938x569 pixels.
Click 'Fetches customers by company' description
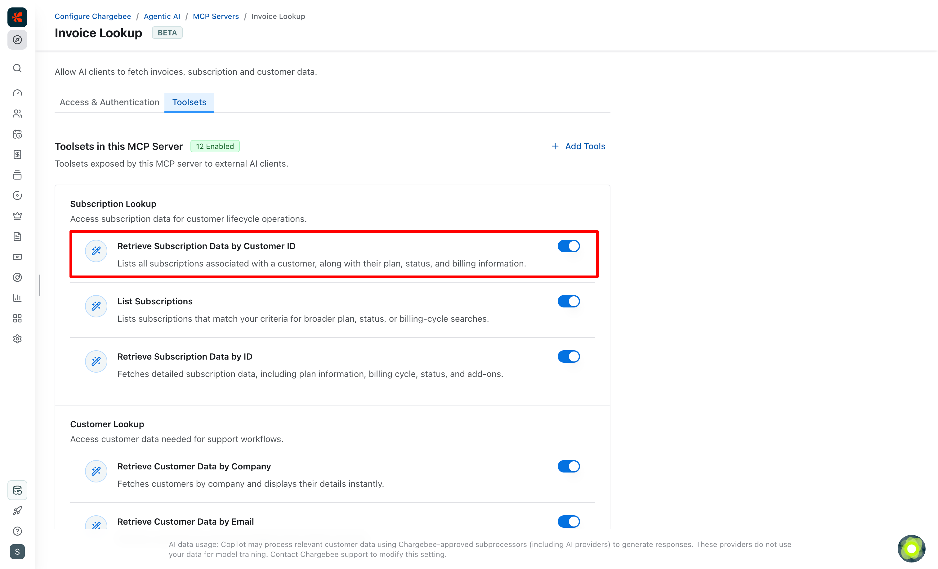251,484
